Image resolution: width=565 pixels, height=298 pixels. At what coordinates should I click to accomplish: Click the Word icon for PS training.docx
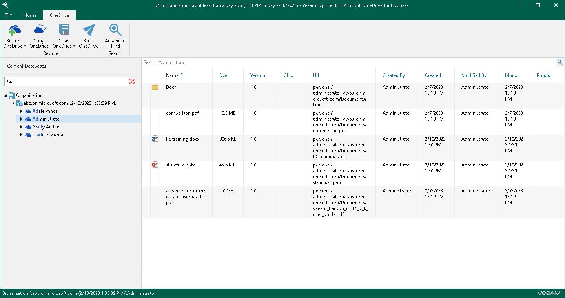point(155,139)
